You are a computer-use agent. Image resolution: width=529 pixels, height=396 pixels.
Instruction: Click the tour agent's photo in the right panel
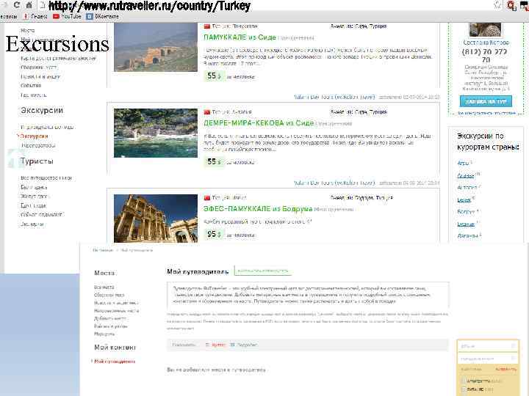pos(485,29)
